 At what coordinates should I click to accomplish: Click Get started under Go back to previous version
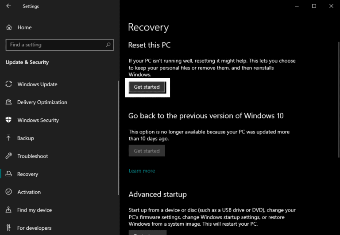pos(147,151)
